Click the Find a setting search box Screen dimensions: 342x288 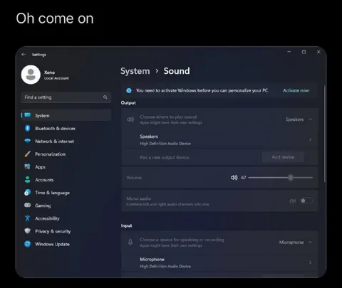(66, 97)
